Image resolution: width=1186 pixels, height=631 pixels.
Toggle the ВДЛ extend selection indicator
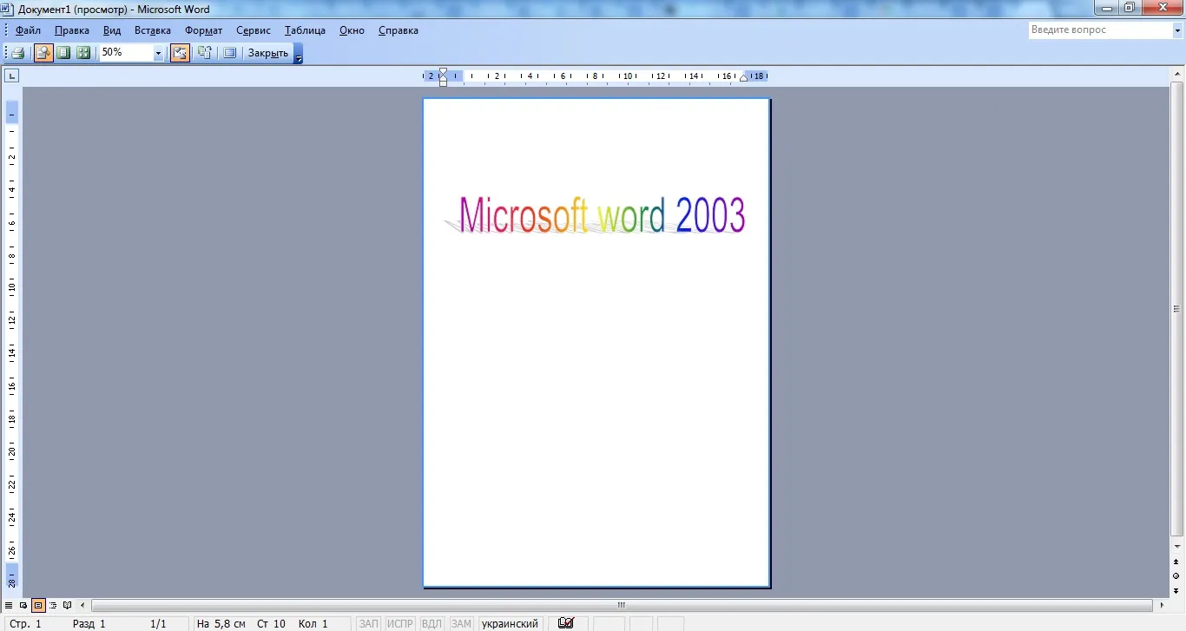[432, 623]
